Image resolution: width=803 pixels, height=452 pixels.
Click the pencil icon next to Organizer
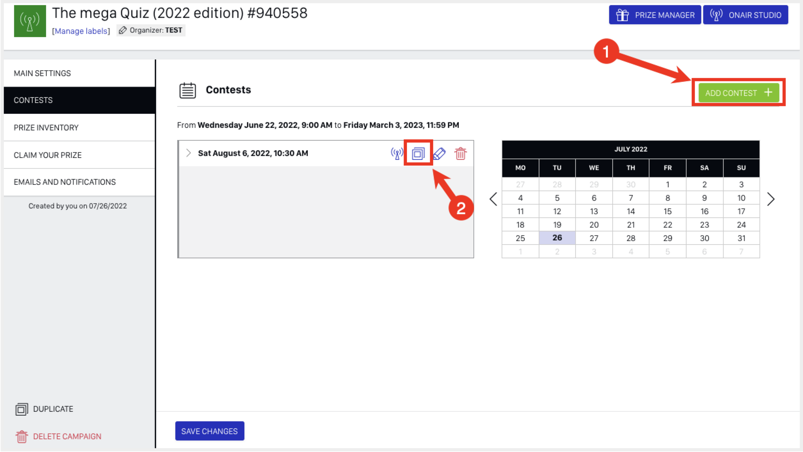pos(123,30)
